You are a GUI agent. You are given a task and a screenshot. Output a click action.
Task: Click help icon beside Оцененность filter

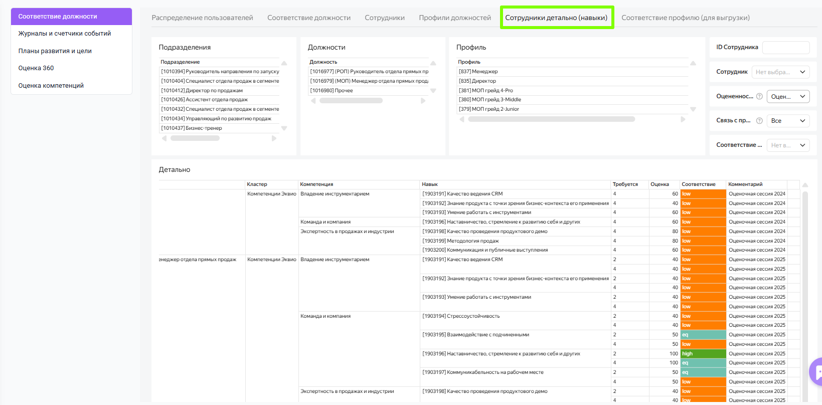coord(759,96)
